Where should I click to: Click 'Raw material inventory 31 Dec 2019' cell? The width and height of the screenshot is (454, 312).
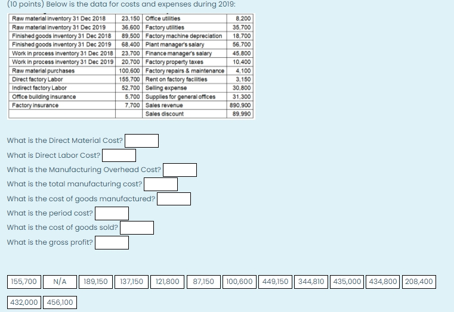[x=62, y=27]
